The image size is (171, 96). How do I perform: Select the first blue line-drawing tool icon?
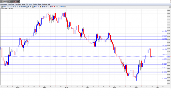[43, 7]
